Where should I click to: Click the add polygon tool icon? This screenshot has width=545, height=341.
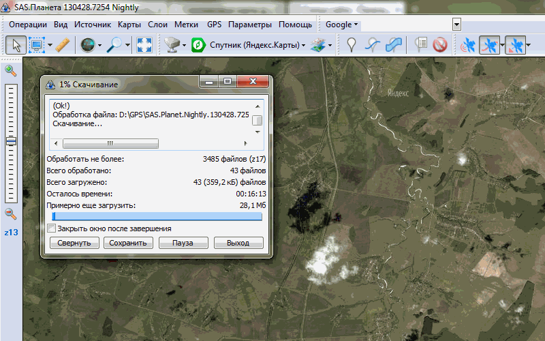(x=394, y=45)
